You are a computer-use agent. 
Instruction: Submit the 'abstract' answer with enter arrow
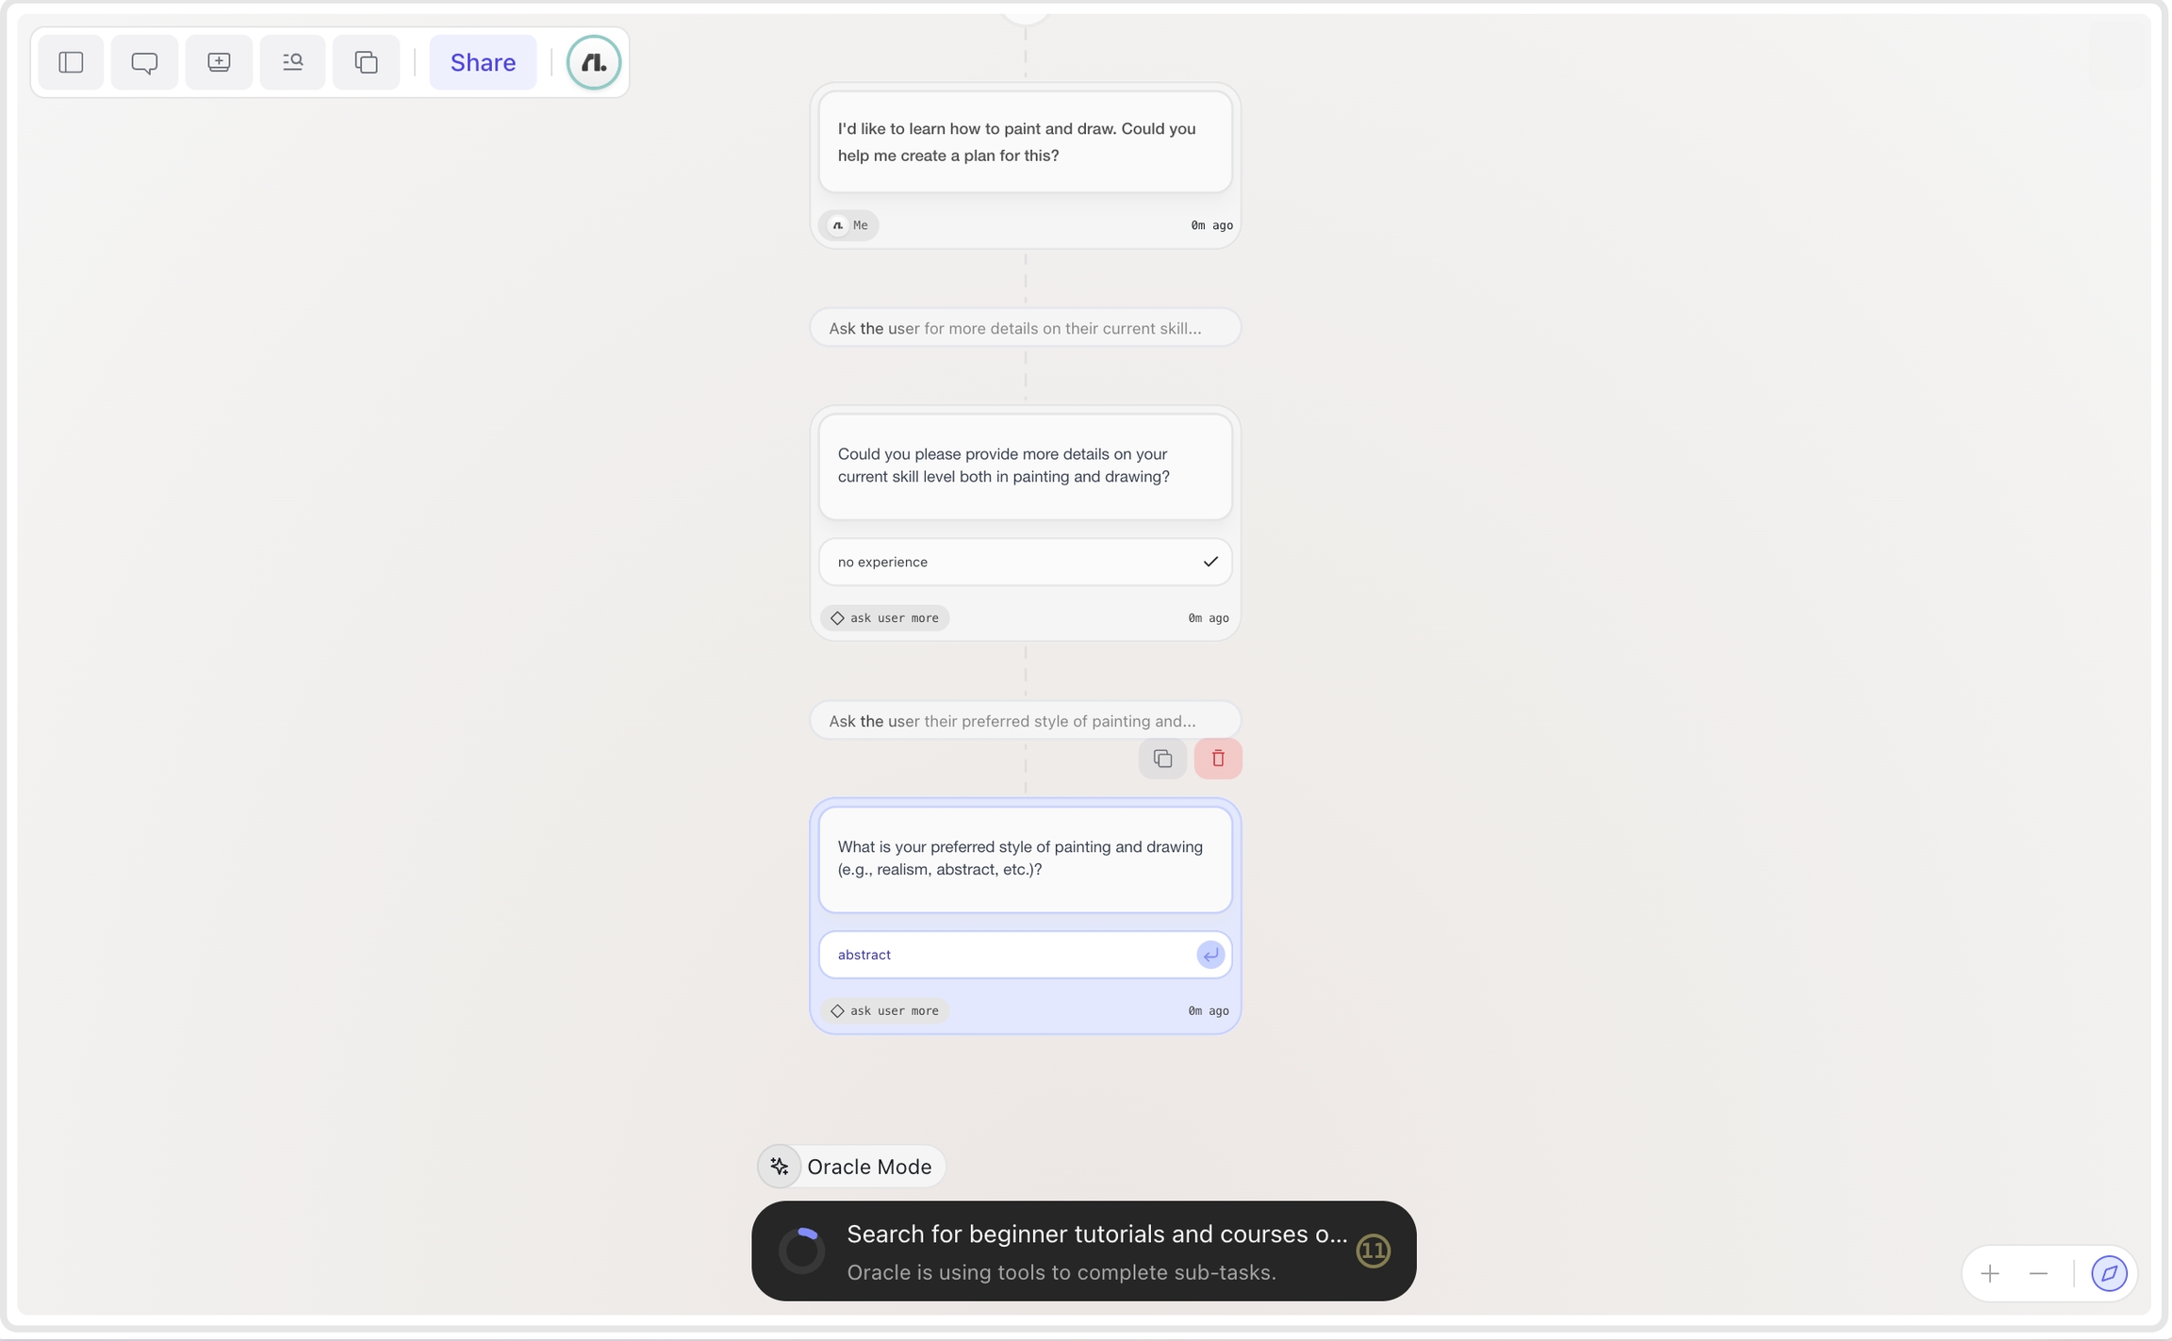click(1209, 955)
